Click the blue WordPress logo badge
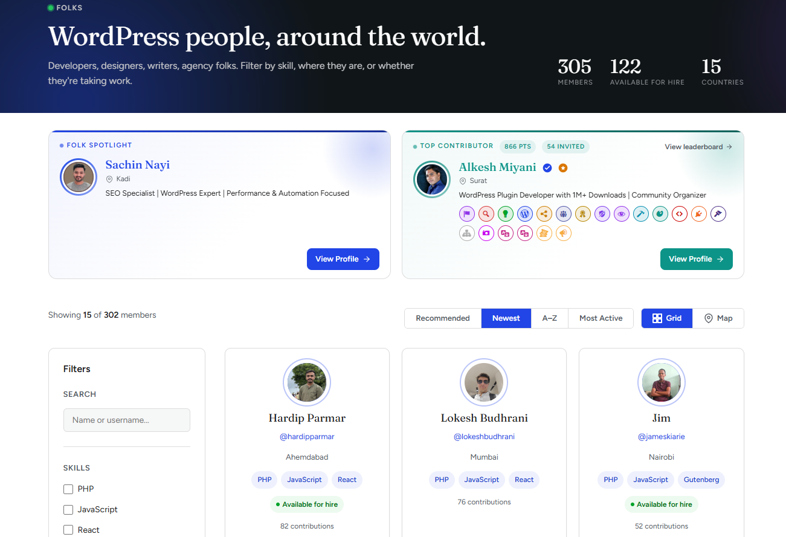The width and height of the screenshot is (786, 537). pyautogui.click(x=525, y=214)
